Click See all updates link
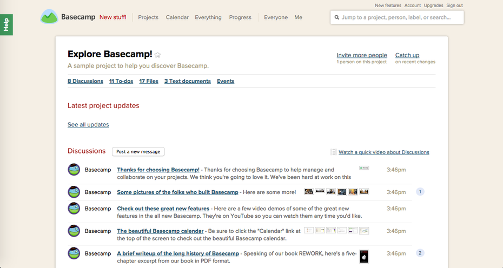The image size is (503, 268). click(88, 124)
